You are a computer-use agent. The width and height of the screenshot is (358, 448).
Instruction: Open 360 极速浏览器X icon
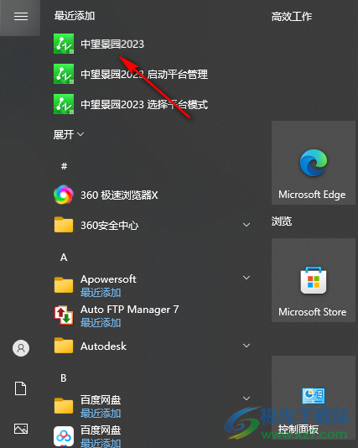tap(64, 195)
